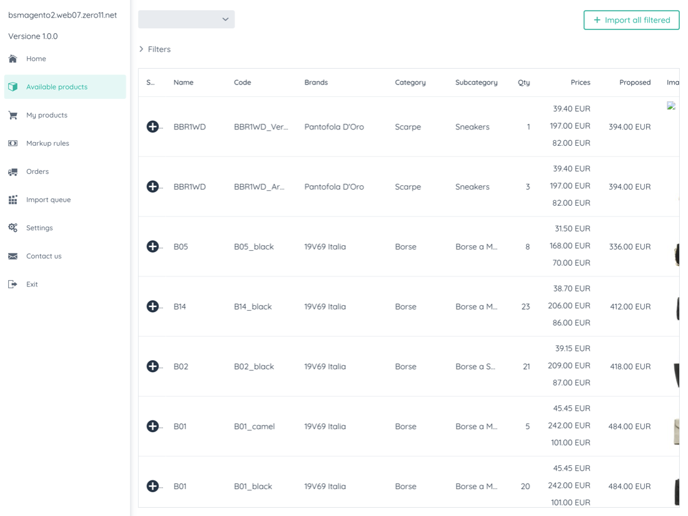Click the Home house icon in sidebar
The image size is (688, 516).
(x=13, y=59)
